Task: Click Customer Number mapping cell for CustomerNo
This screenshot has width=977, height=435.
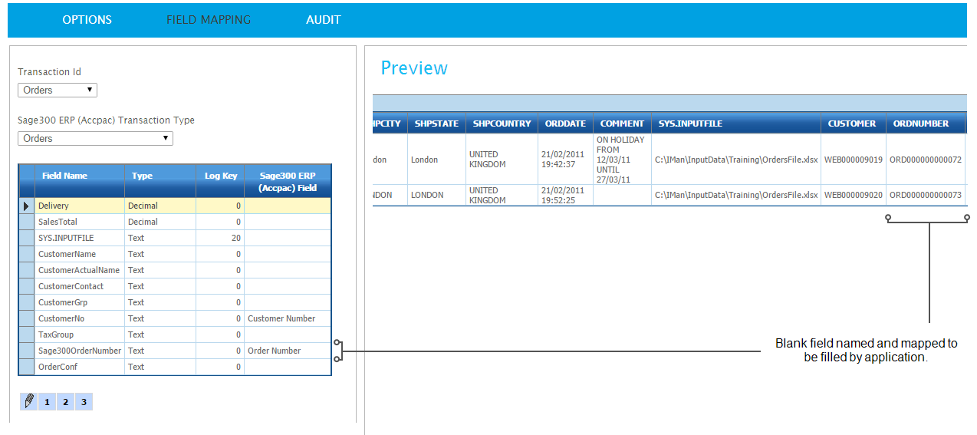Action: pyautogui.click(x=287, y=318)
